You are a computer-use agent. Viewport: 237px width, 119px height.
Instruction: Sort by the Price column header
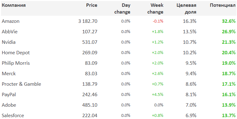(92, 5)
